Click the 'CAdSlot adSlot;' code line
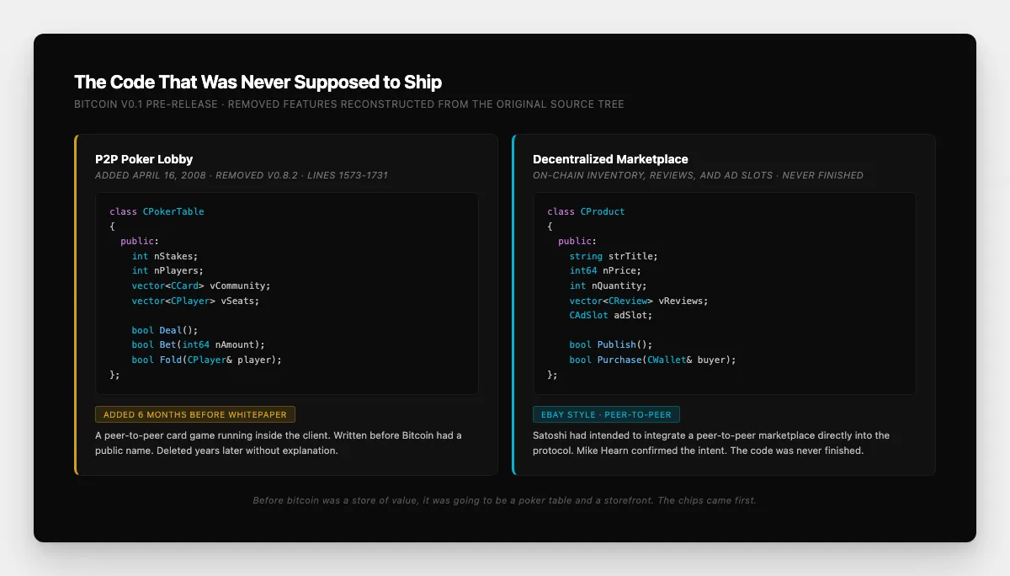The width and height of the screenshot is (1010, 576). click(x=610, y=315)
